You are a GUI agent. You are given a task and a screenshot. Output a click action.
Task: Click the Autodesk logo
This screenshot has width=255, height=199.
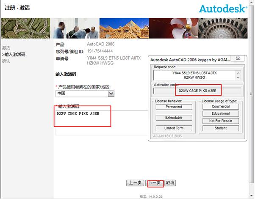tap(223, 8)
